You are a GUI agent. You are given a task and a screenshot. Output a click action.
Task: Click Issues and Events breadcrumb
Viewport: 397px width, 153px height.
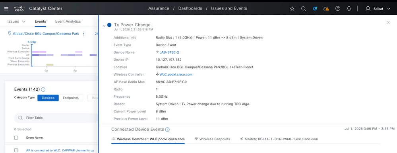[x=229, y=8]
